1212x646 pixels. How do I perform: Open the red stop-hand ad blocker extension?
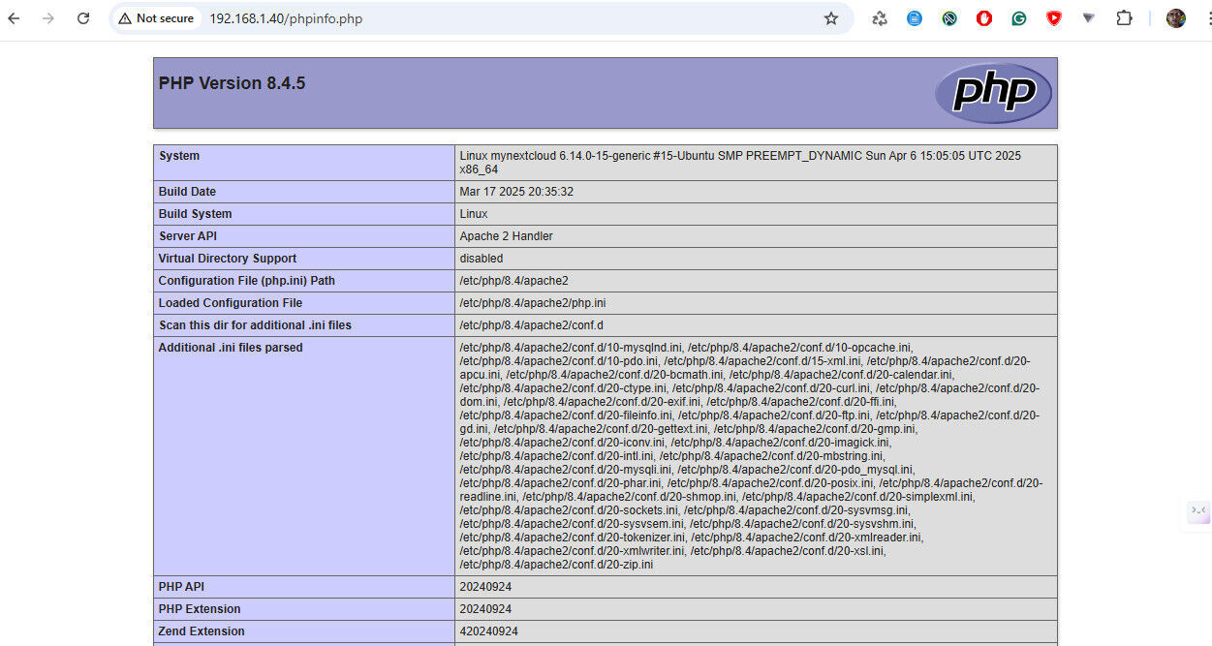click(984, 18)
